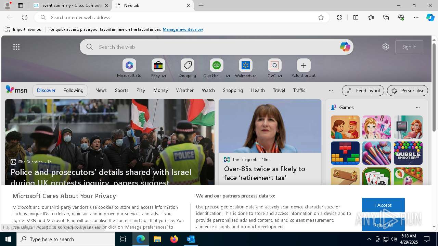Open the Travel menu item

coord(279,90)
